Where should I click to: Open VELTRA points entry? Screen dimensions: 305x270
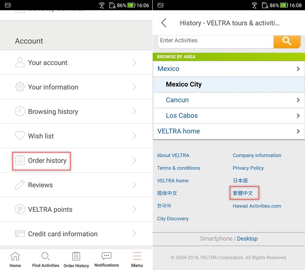tap(76, 209)
